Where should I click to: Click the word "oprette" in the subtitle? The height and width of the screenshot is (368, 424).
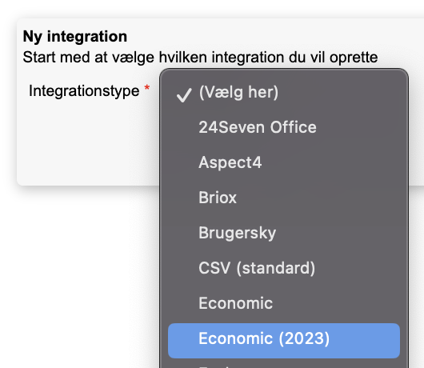354,58
